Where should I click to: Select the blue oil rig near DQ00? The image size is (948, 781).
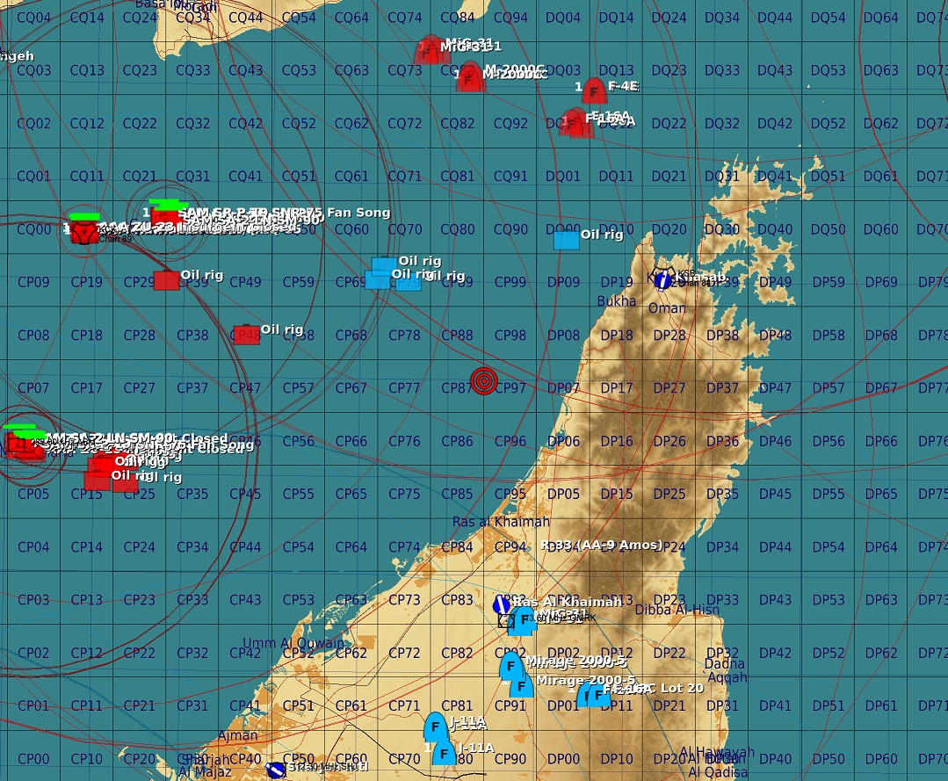point(567,239)
